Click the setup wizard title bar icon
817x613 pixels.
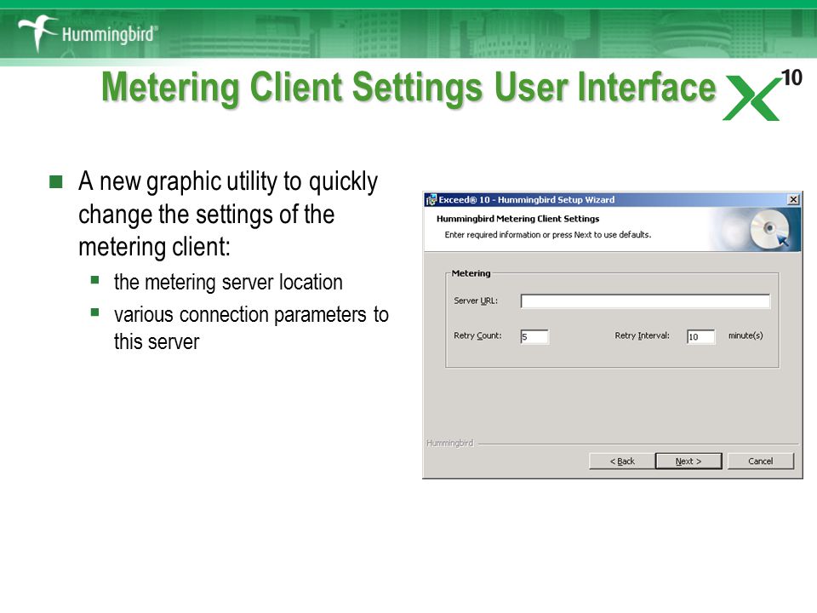click(431, 199)
